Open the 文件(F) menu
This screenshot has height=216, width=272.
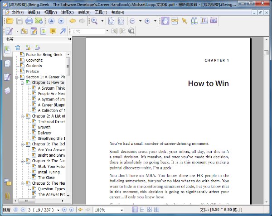[18, 12]
